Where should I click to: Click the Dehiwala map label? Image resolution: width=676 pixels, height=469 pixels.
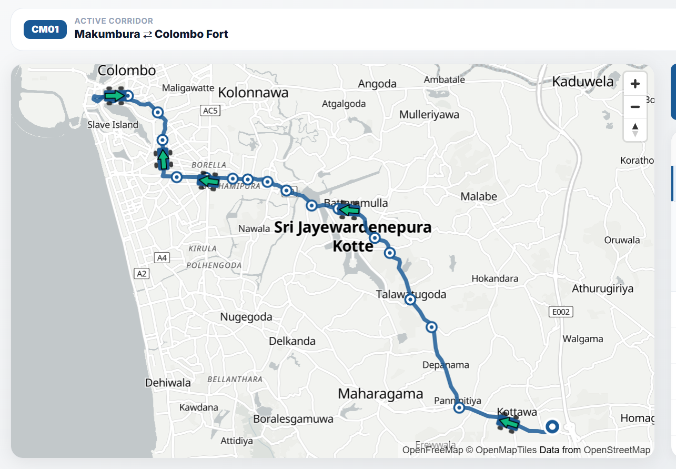coord(168,383)
